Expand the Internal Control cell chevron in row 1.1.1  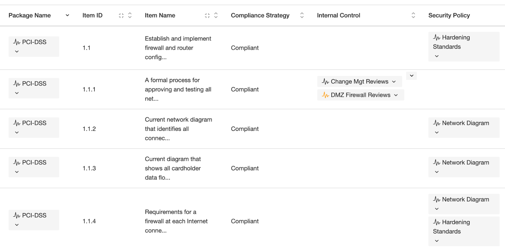[412, 76]
